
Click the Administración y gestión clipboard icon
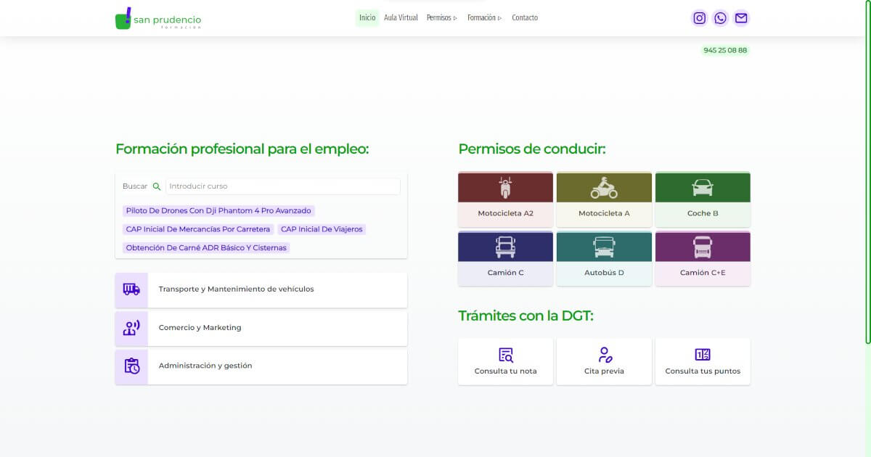[x=131, y=366]
